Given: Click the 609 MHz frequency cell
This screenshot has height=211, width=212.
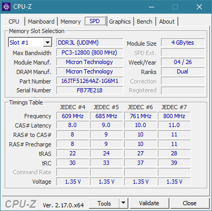Looking at the screenshot, I should 73,116.
